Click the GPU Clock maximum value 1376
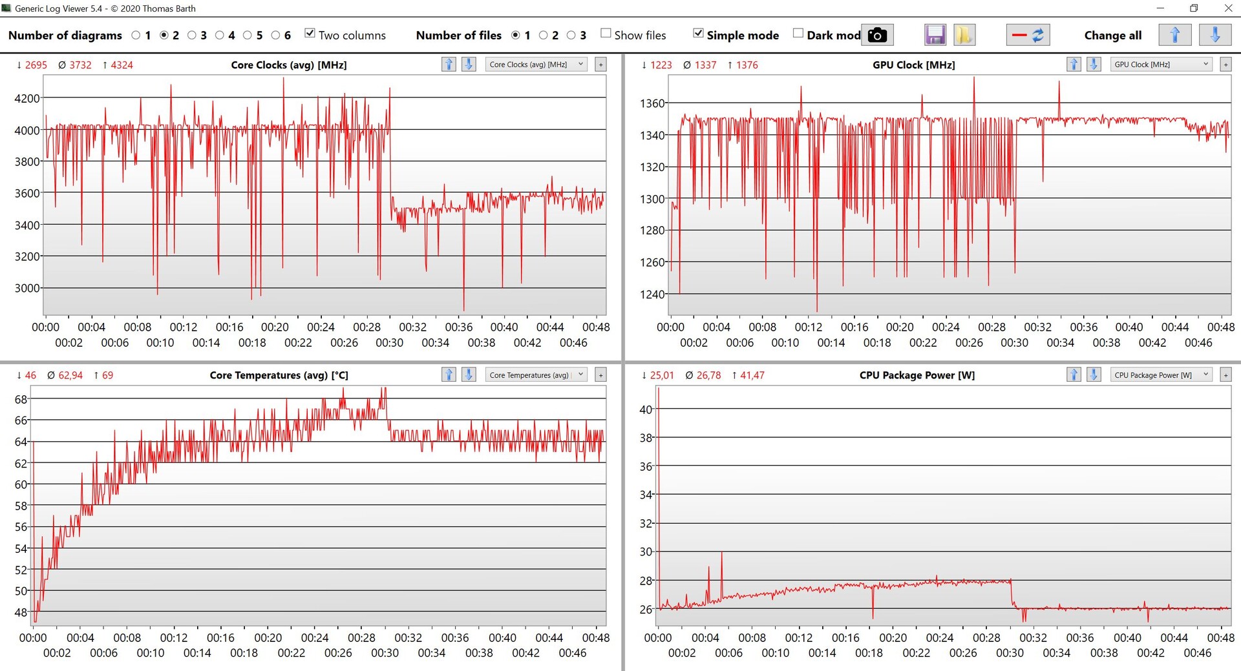1241x671 pixels. pyautogui.click(x=747, y=65)
